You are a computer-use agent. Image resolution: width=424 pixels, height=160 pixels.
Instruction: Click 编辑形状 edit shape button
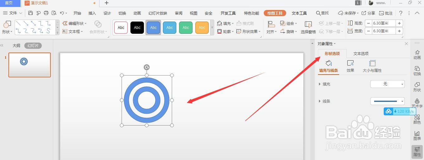tap(74, 23)
